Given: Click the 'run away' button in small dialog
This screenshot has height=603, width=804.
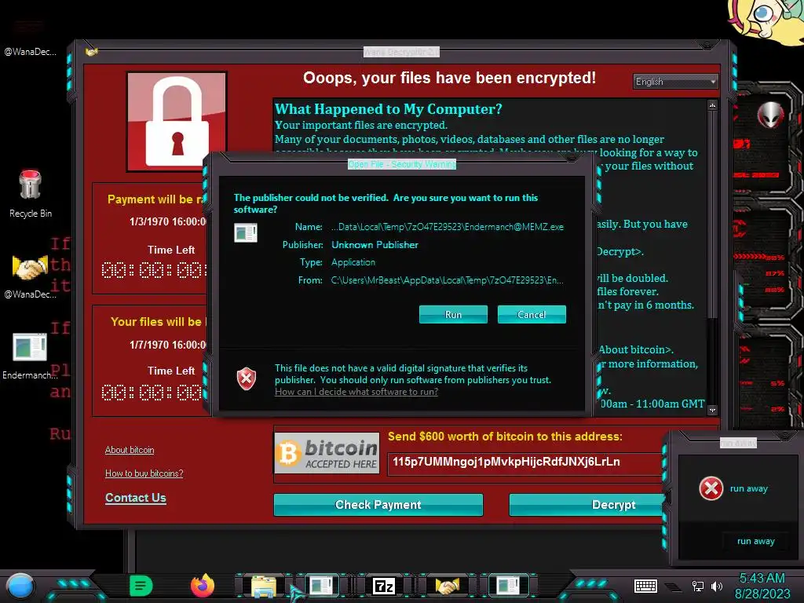Looking at the screenshot, I should pyautogui.click(x=756, y=541).
